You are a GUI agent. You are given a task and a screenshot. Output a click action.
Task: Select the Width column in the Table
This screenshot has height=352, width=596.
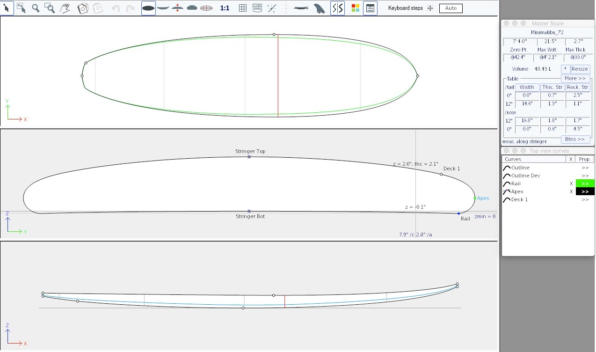click(x=527, y=87)
